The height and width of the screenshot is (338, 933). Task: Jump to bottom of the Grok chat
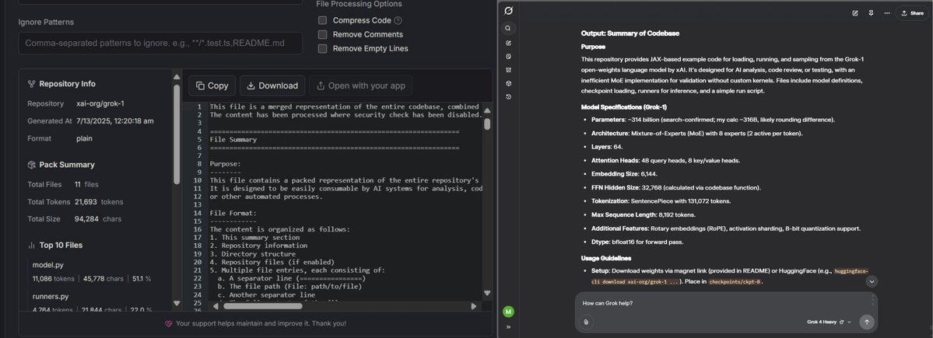(872, 281)
